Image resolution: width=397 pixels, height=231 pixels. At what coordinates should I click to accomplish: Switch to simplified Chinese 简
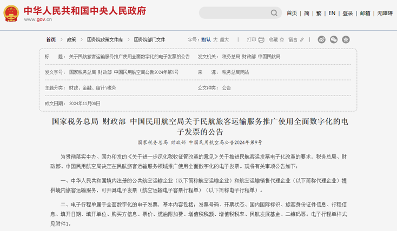pyautogui.click(x=307, y=13)
